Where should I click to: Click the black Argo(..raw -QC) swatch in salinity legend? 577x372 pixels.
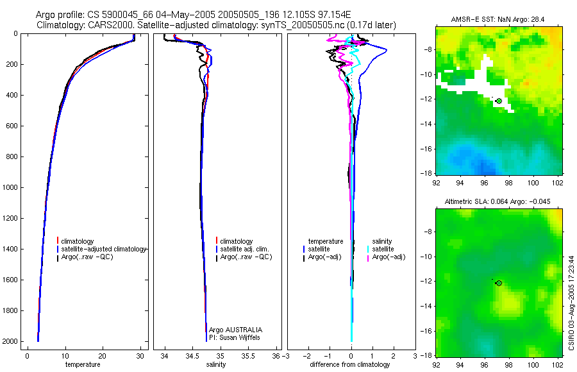pos(217,257)
